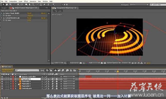
Task: Open the Workspace dropdown
Action: coord(139,5)
